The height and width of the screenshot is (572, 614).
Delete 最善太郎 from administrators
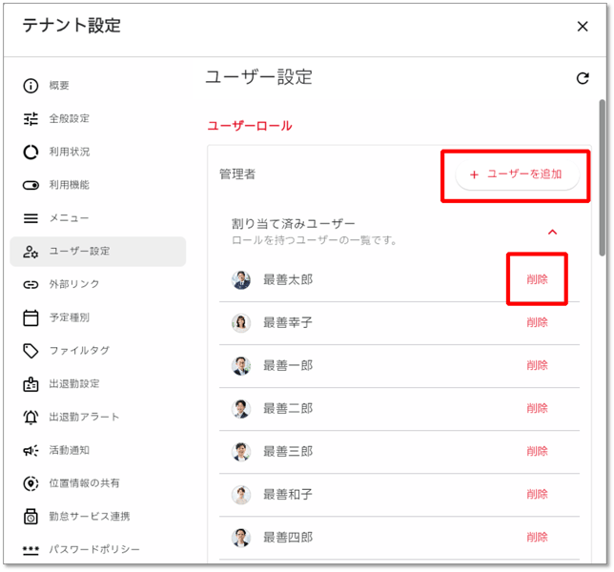(537, 279)
